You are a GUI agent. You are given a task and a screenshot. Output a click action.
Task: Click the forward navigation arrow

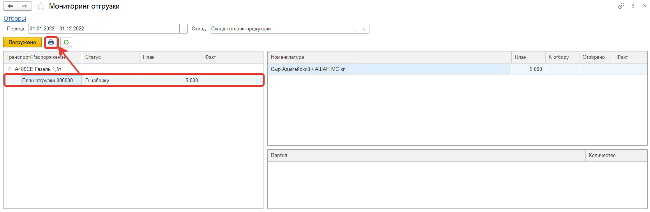pos(25,6)
